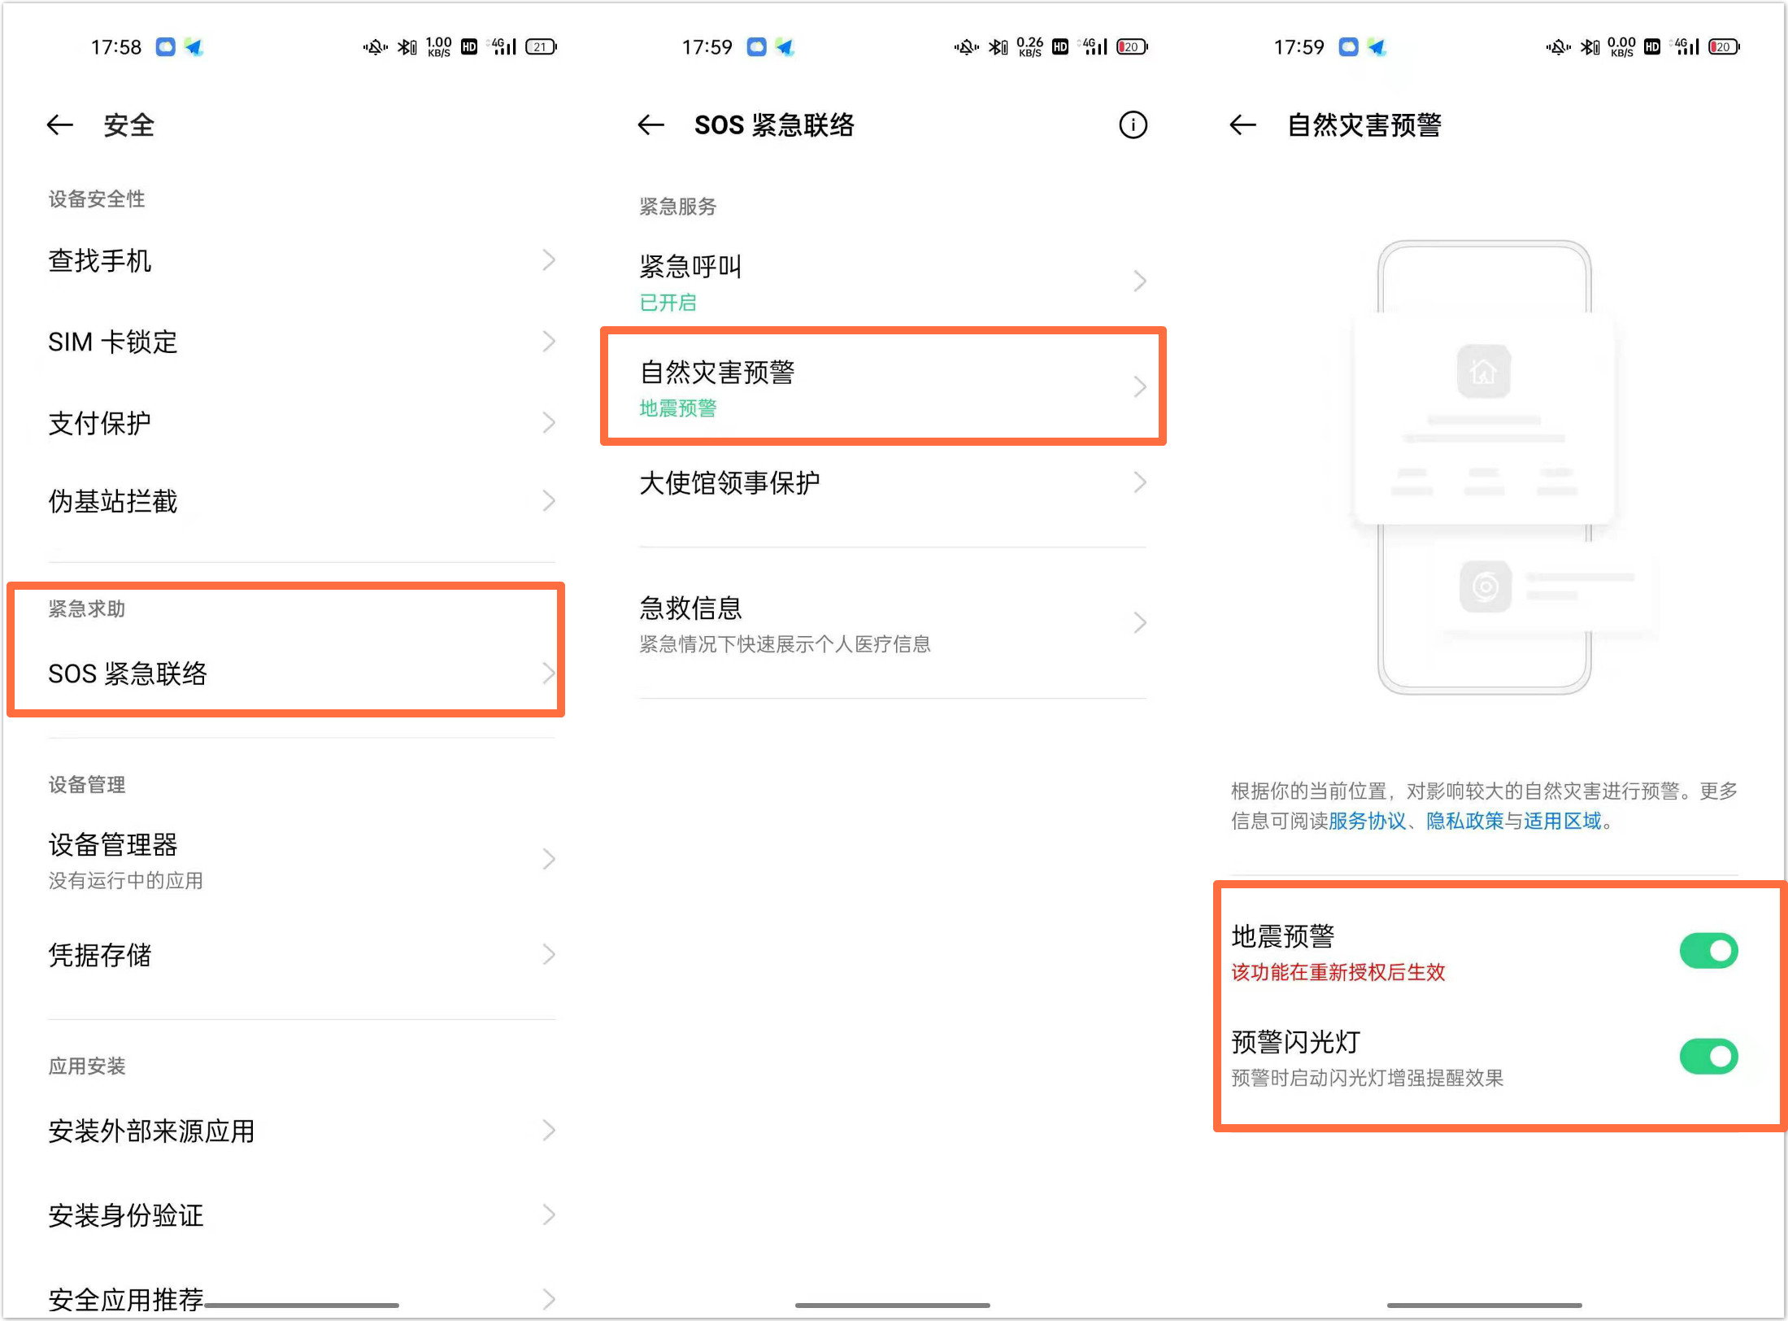Viewport: 1788px width, 1321px height.
Task: Open chevron beside 紧急呼叫
Action: tap(1140, 281)
